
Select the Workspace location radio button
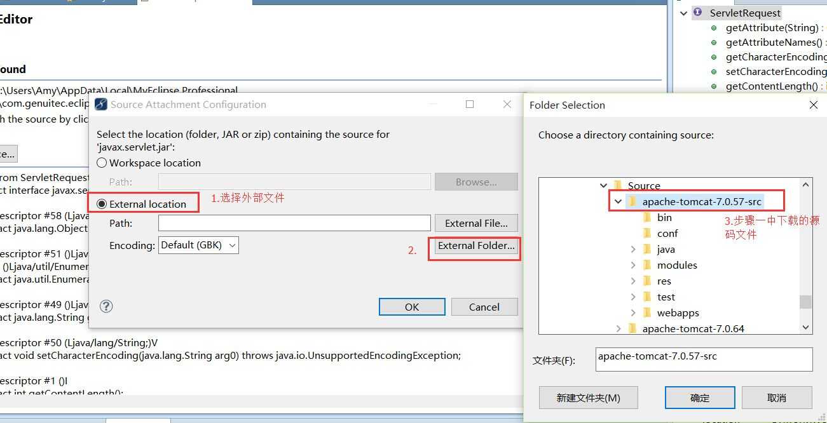[102, 163]
